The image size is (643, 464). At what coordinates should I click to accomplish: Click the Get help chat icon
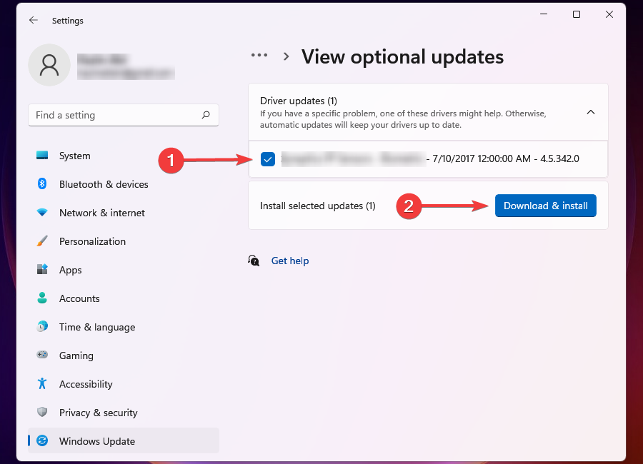coord(254,261)
